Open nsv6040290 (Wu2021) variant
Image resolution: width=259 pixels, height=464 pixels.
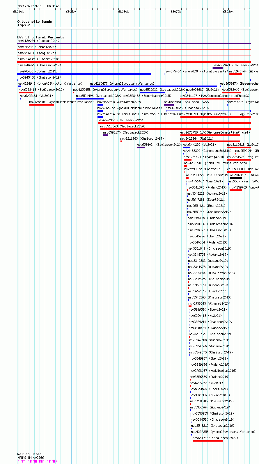199,145
